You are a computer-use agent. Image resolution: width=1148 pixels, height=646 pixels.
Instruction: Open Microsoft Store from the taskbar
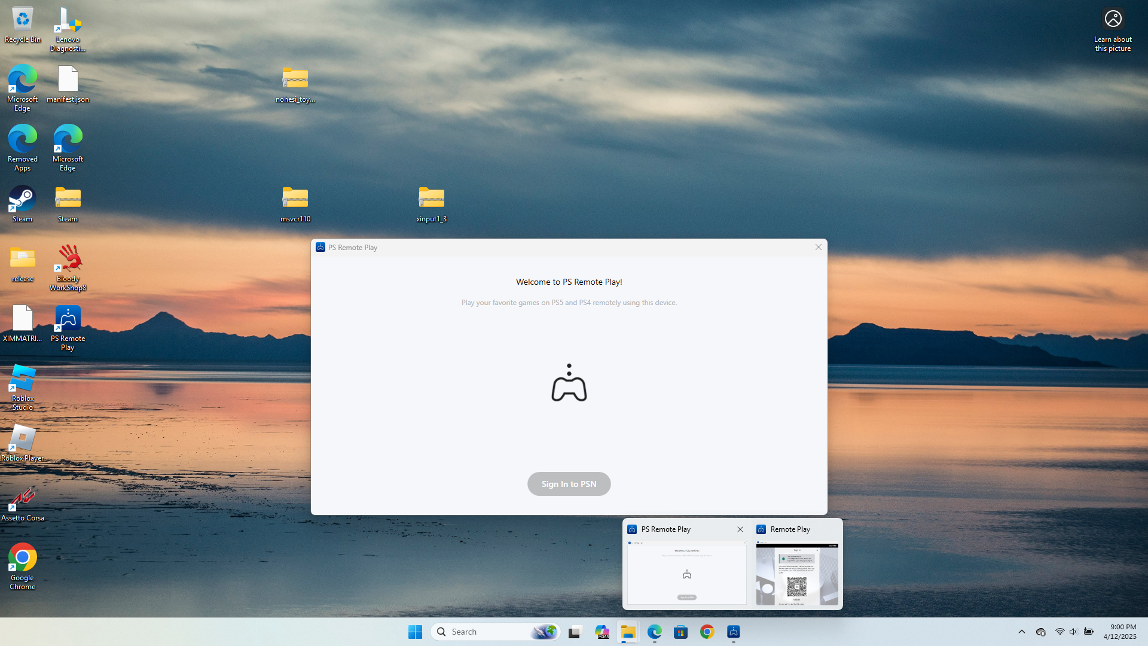coord(680,632)
